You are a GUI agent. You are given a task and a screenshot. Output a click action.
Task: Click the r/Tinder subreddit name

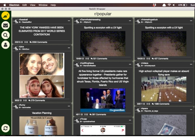[x=83, y=119]
